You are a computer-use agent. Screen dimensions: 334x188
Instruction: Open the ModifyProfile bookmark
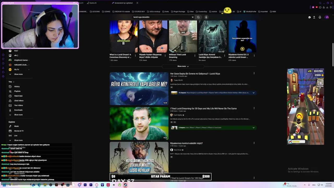tap(250, 11)
